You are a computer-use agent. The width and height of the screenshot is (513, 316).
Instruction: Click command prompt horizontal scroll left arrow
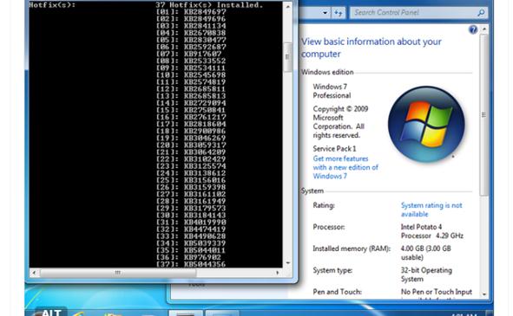(x=34, y=272)
